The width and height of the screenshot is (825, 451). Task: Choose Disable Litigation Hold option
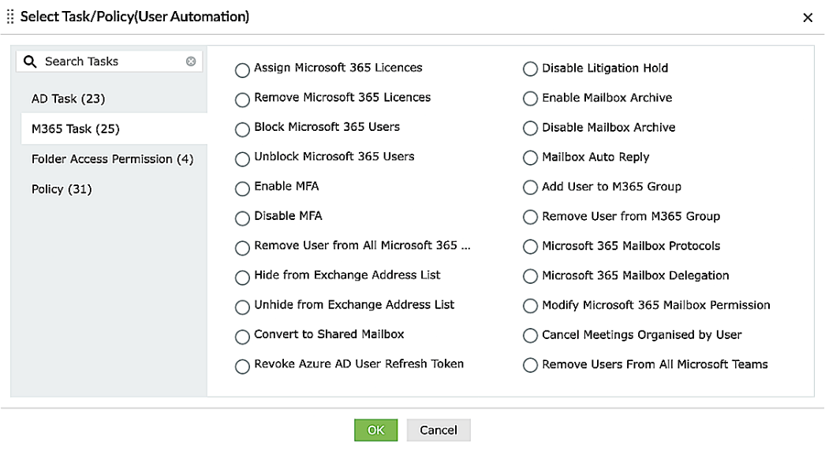pyautogui.click(x=530, y=70)
